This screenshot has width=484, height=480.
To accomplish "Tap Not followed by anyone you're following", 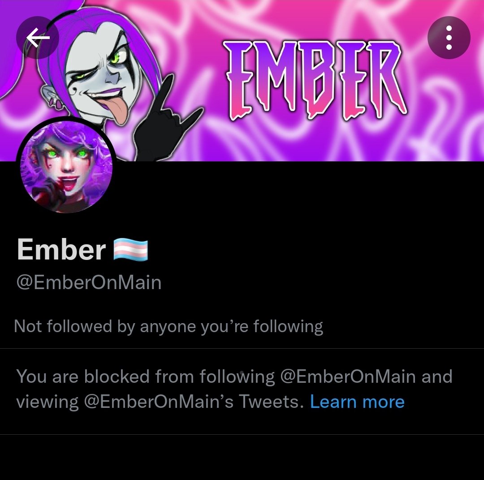I will [x=169, y=326].
